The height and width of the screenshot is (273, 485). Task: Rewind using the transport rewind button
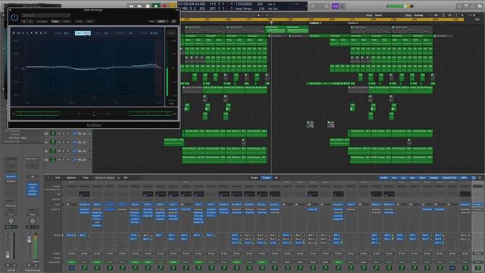pos(131,6)
